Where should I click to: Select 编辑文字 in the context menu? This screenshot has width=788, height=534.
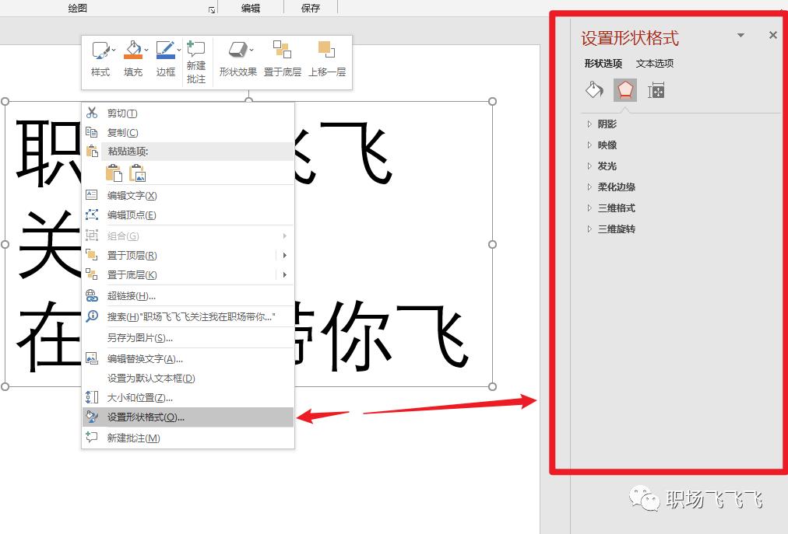132,196
